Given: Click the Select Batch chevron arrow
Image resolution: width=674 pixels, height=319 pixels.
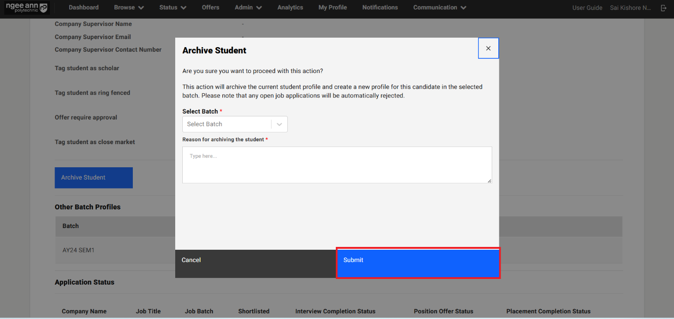Looking at the screenshot, I should (x=279, y=124).
